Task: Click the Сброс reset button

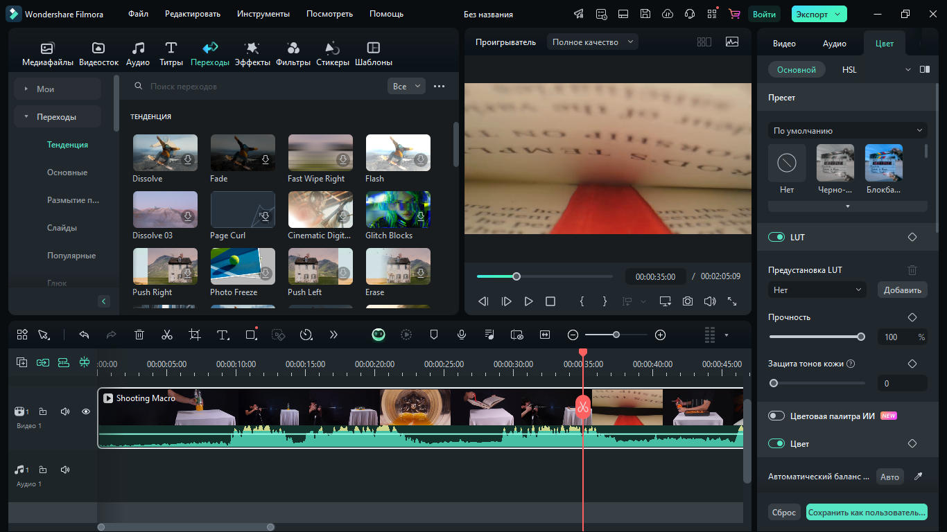Action: (x=784, y=513)
